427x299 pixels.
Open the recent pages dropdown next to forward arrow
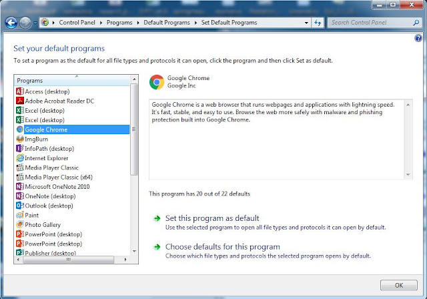point(35,23)
